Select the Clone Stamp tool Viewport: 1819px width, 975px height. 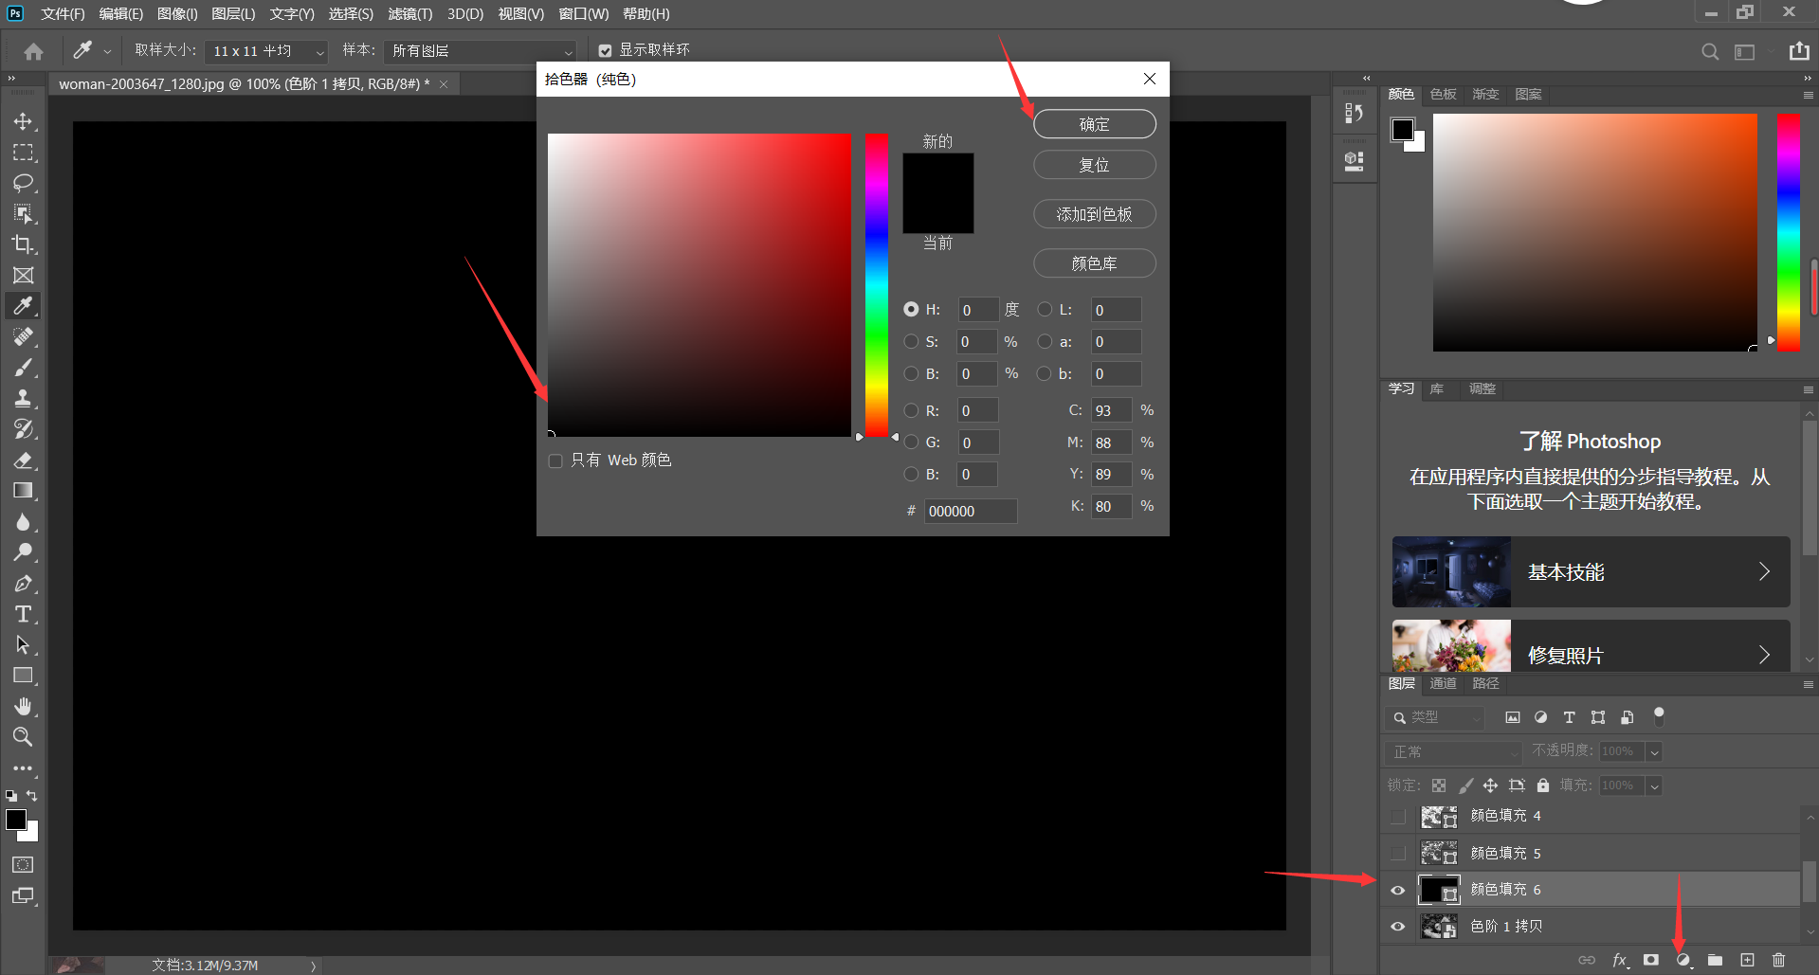pos(23,399)
